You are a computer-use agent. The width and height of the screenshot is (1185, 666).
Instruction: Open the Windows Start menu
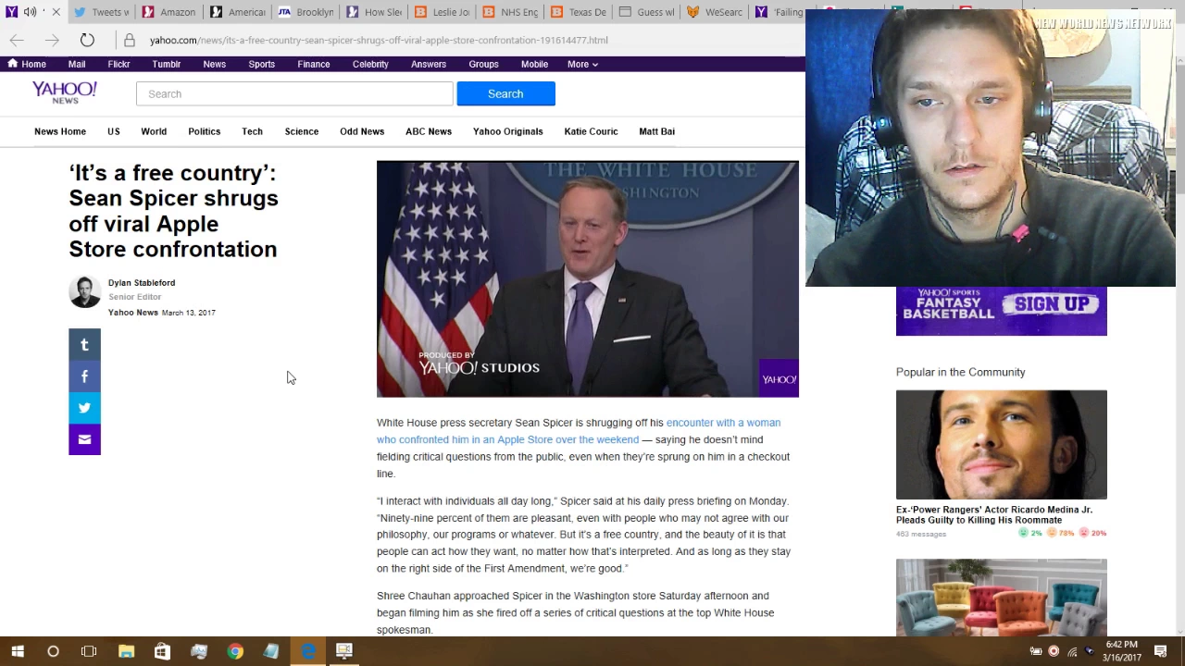click(x=18, y=651)
